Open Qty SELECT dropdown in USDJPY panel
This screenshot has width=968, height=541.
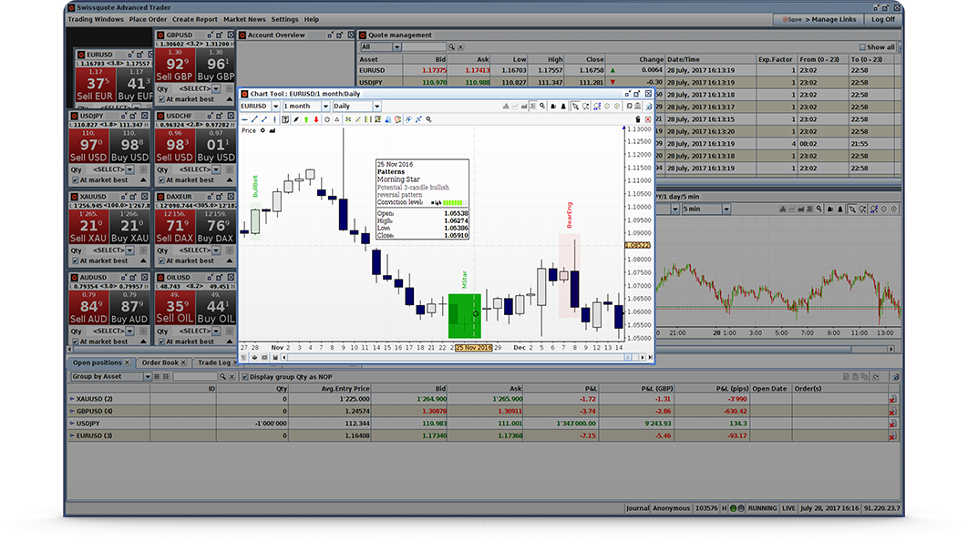coord(129,169)
